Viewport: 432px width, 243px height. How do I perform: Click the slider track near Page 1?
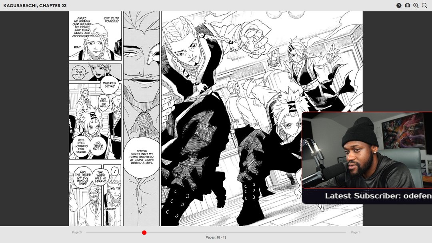pos(336,233)
